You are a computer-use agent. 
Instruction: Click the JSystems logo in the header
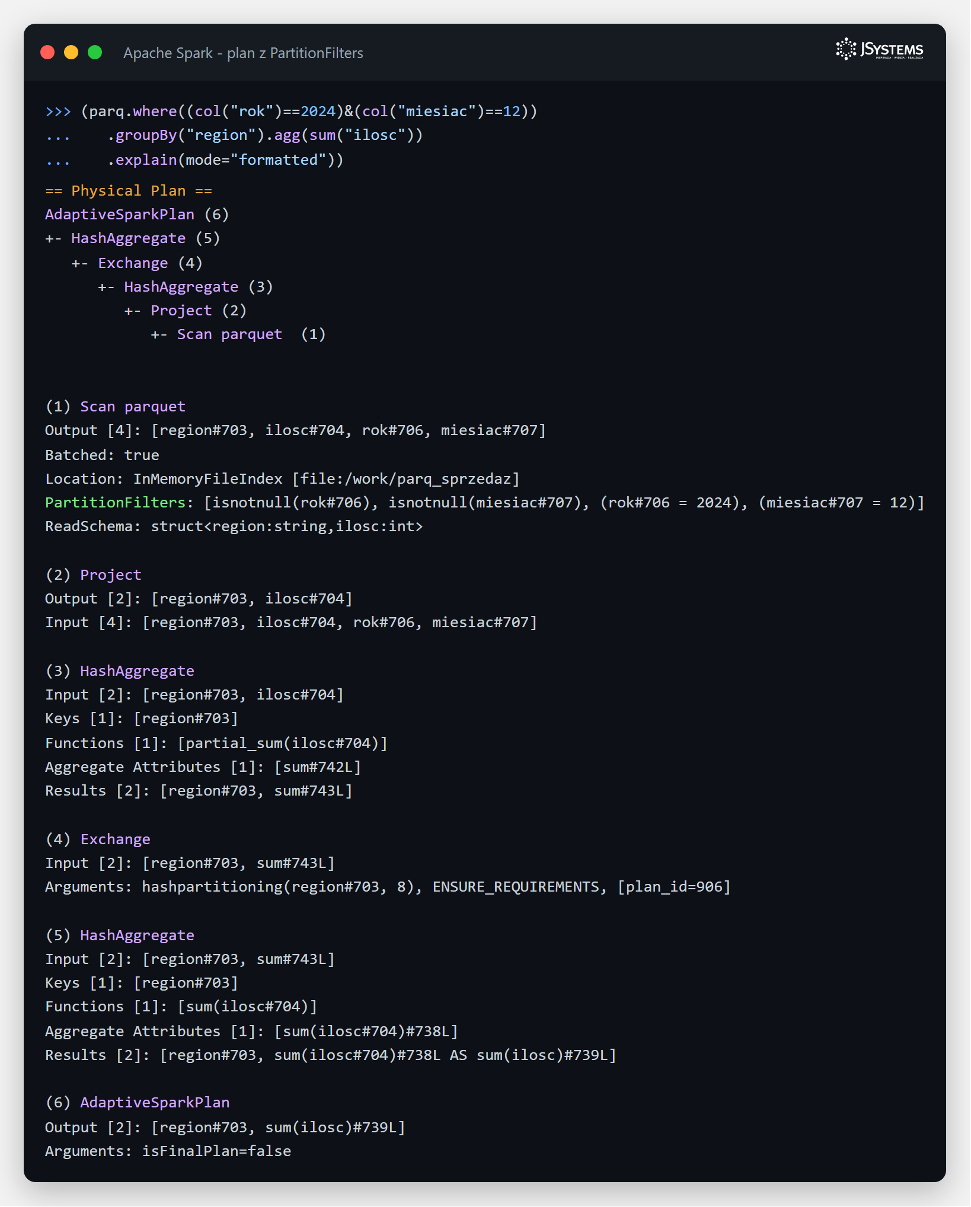coord(880,49)
